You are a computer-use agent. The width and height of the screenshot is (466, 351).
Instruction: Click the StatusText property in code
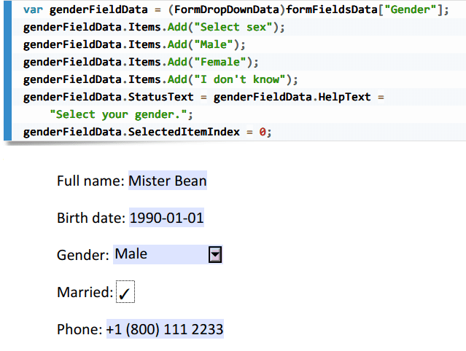(x=160, y=97)
